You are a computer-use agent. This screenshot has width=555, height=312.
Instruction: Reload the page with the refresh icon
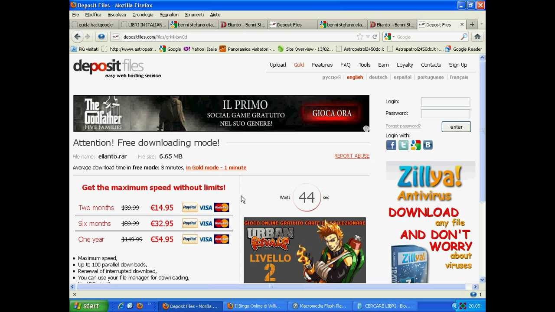point(375,37)
